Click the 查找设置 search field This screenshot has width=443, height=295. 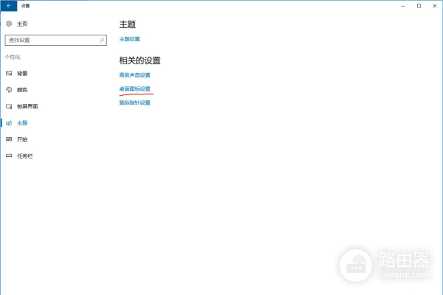pyautogui.click(x=55, y=40)
